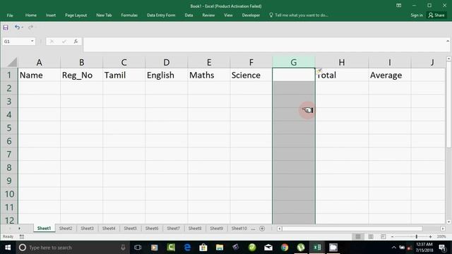Select the Average cell

(x=390, y=75)
